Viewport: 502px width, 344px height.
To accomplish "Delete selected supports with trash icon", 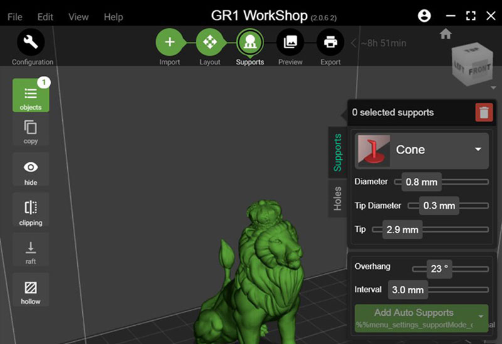I will point(484,113).
